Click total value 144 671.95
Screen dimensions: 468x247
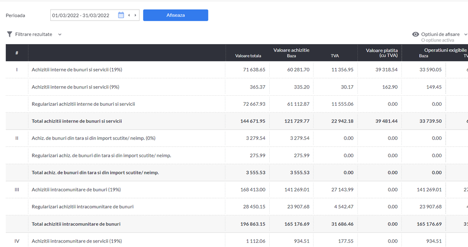(253, 121)
